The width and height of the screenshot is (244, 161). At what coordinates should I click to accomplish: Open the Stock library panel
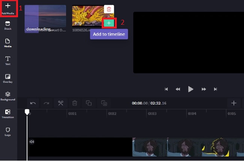tap(8, 25)
